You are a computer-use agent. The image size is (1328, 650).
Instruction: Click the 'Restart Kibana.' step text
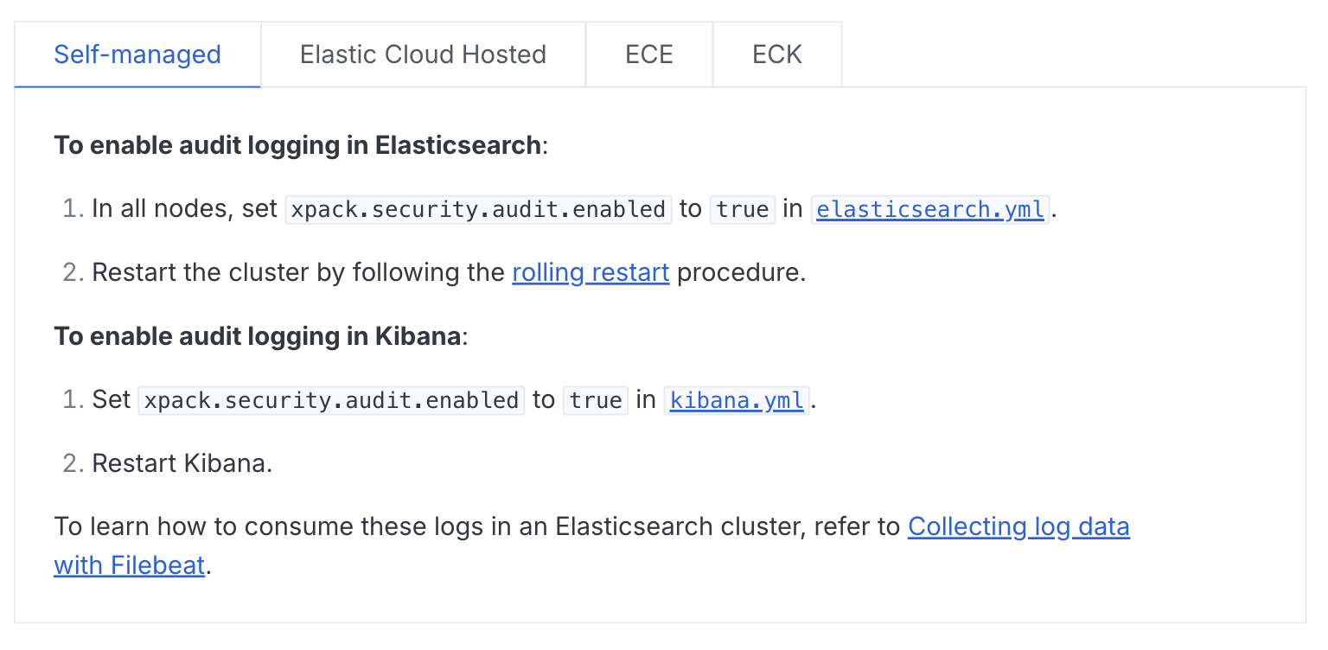click(182, 464)
